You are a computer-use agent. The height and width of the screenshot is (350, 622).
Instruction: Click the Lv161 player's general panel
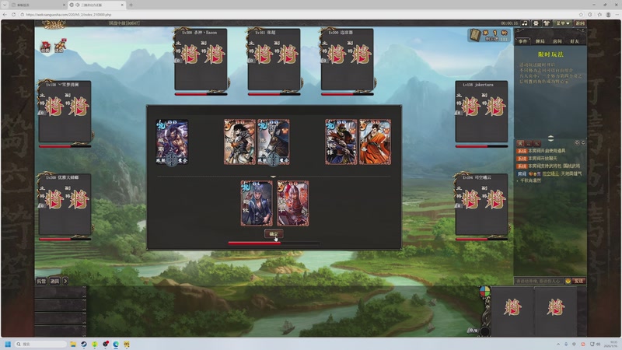(x=274, y=60)
